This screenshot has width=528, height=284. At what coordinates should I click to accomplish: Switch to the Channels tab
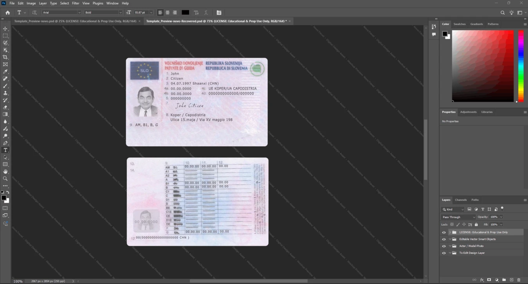click(x=461, y=200)
